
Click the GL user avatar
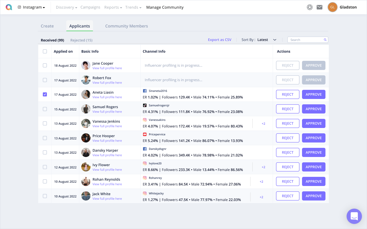coord(333,7)
